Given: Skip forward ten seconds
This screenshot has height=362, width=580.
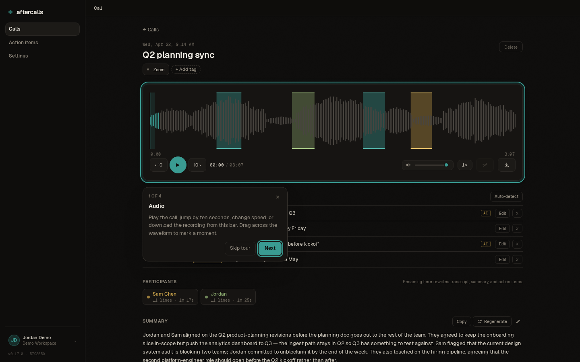Looking at the screenshot, I should click(x=197, y=165).
